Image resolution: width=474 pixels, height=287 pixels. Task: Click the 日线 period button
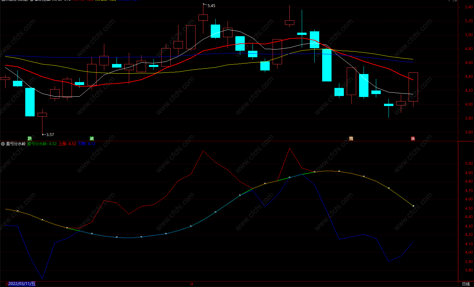point(466,284)
